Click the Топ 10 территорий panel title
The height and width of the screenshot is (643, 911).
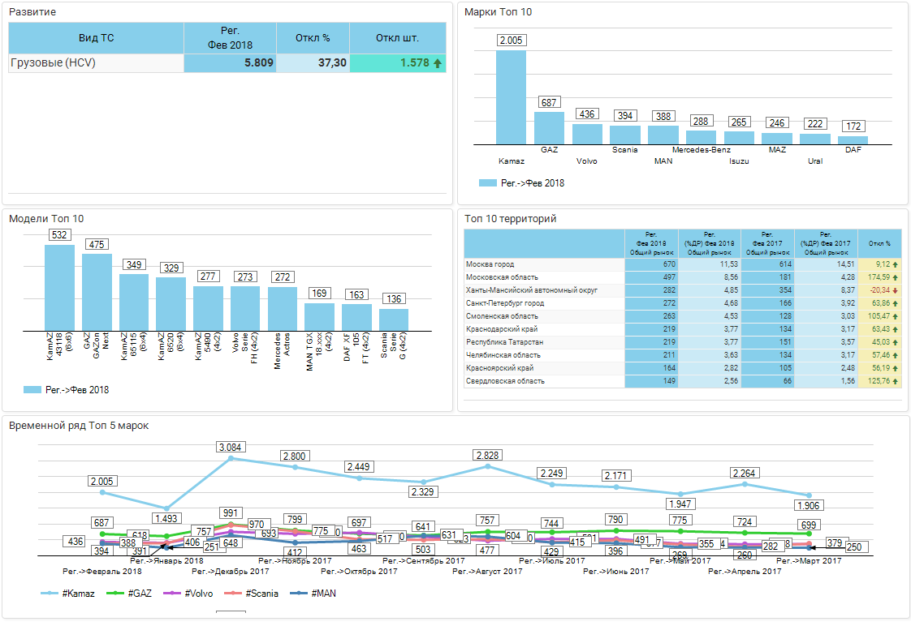coord(511,219)
